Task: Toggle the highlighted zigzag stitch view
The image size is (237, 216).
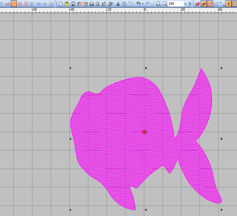Action: pyautogui.click(x=14, y=4)
